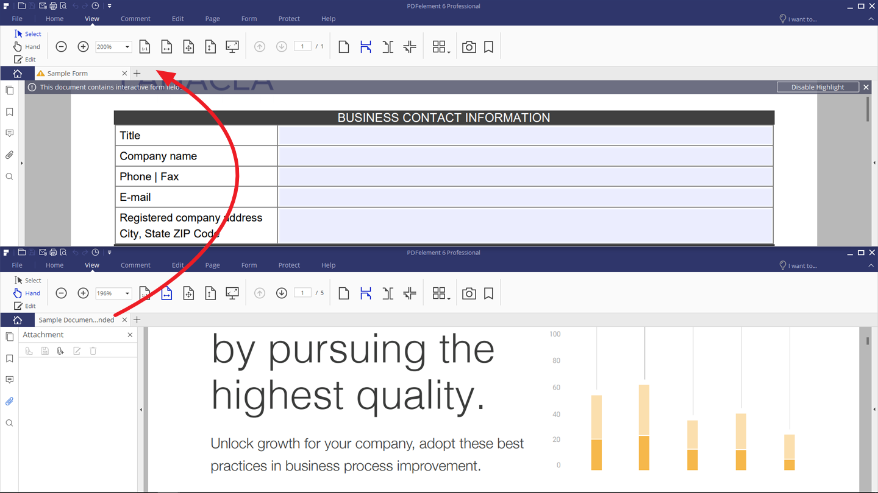Open Form tab in top window
This screenshot has width=878, height=493.
(249, 19)
